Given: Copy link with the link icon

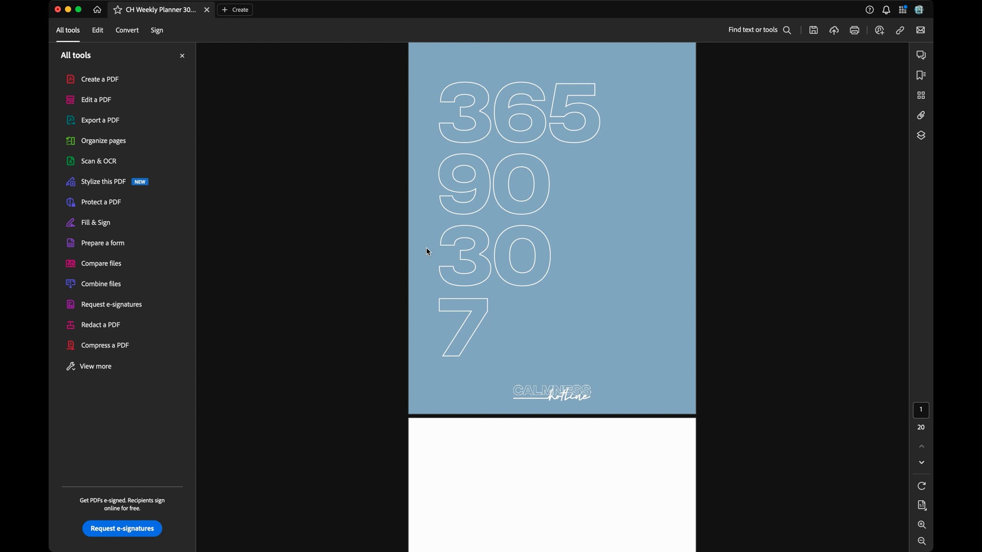Looking at the screenshot, I should 900,30.
